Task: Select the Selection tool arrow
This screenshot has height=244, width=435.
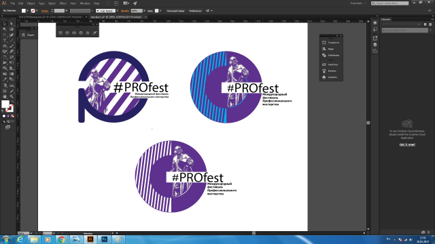Action: point(5,24)
